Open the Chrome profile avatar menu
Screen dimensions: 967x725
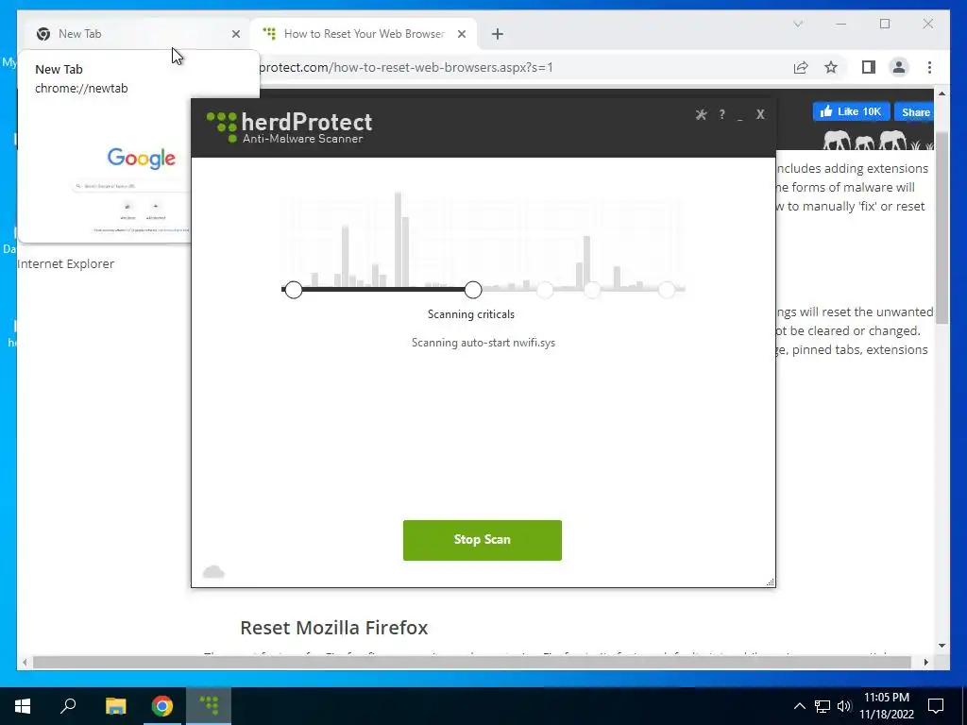point(899,67)
